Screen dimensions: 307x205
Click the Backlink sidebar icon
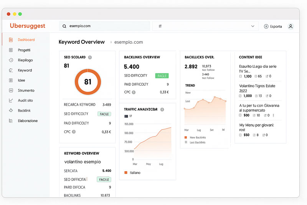11,110
